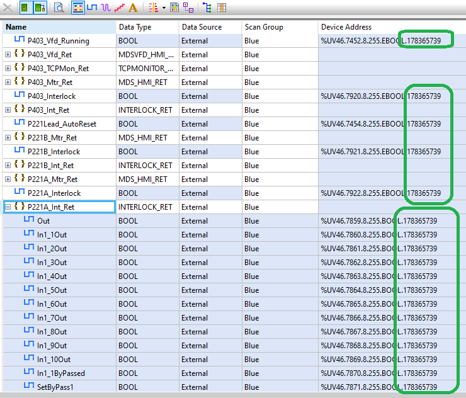The image size is (466, 398).
Task: Sort by Scan Group column header
Action: 280,27
